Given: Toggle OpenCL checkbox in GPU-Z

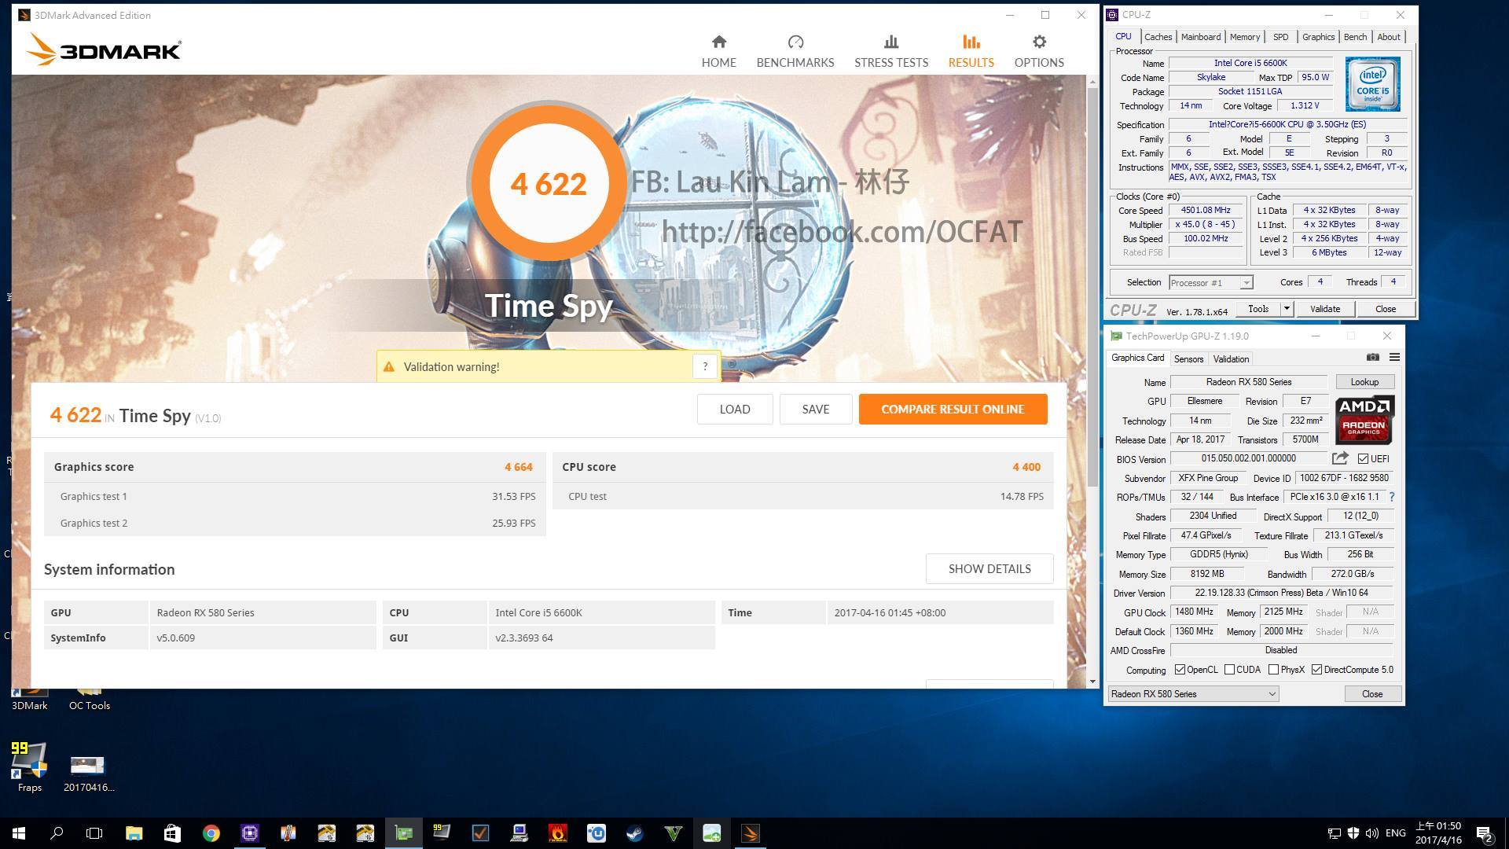Looking at the screenshot, I should tap(1180, 670).
